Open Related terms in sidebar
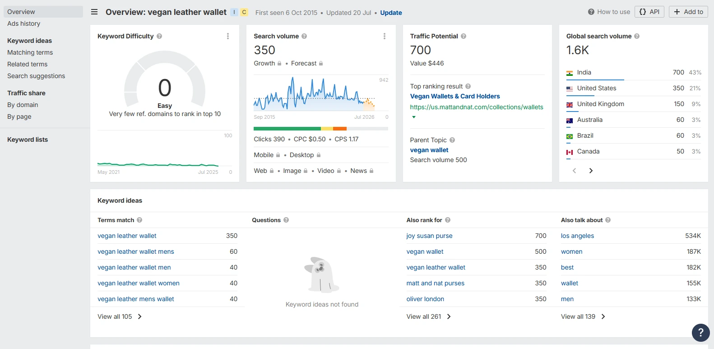This screenshot has height=349, width=714. pos(28,64)
